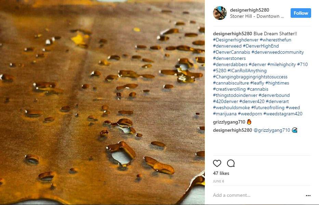Follow designerhigh5280 account
Image resolution: width=319 pixels, height=205 pixels.
301,13
